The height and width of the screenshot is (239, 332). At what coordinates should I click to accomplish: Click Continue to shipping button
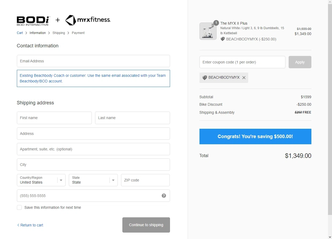pyautogui.click(x=146, y=225)
